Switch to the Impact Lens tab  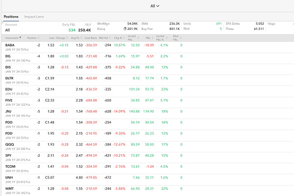point(34,17)
